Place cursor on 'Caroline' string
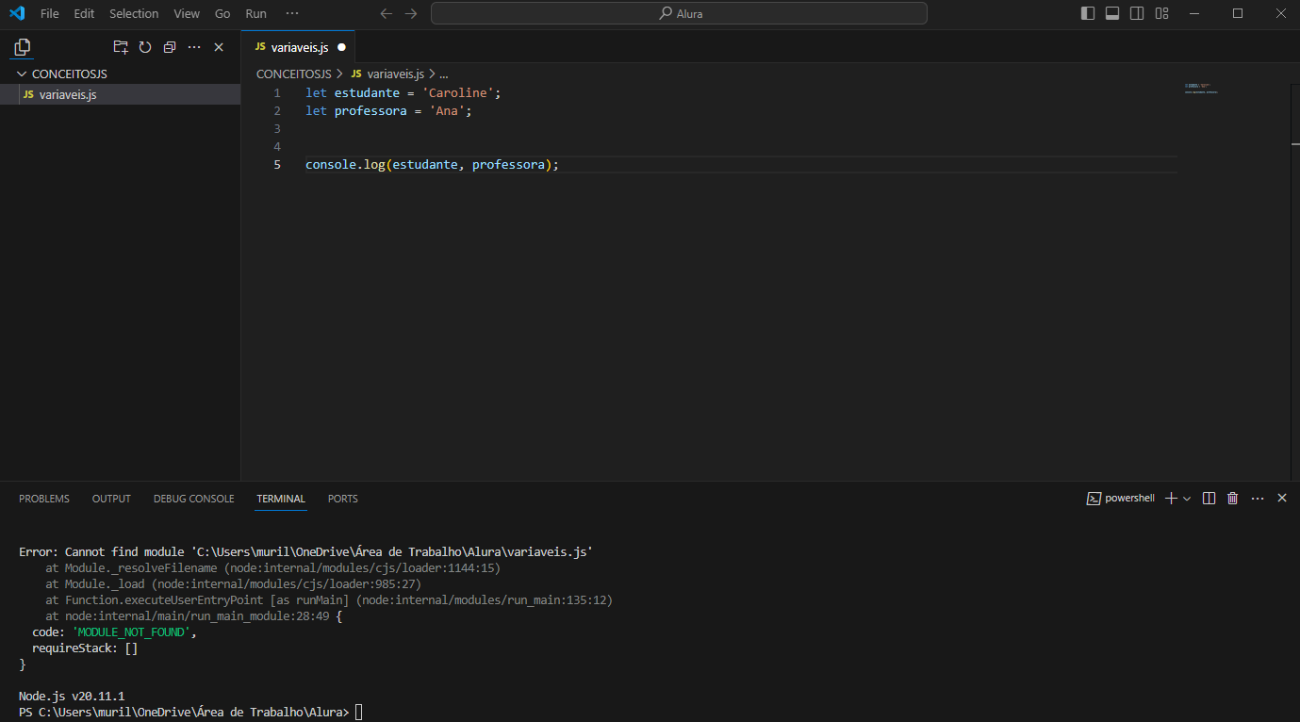Screen dimensions: 1300x722 pos(458,93)
